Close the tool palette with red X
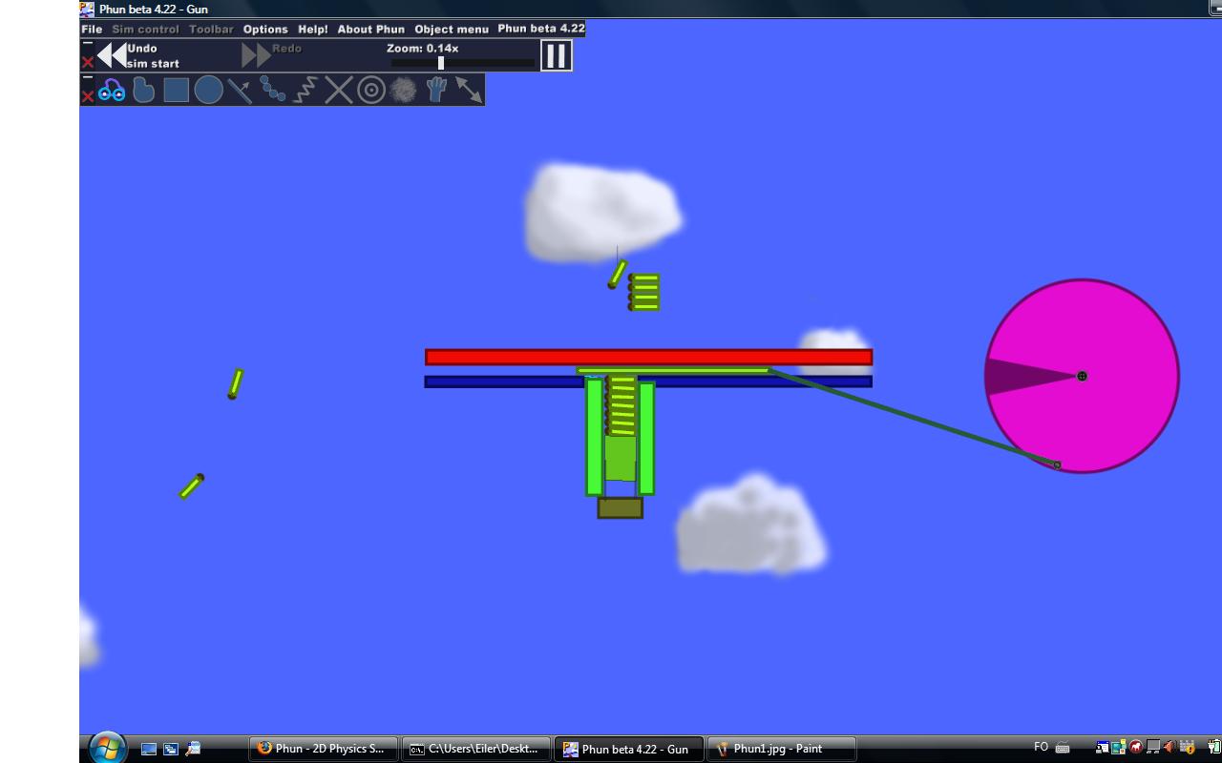The image size is (1222, 763). (88, 96)
